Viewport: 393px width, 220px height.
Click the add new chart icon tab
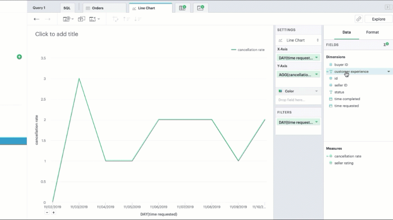click(x=201, y=8)
